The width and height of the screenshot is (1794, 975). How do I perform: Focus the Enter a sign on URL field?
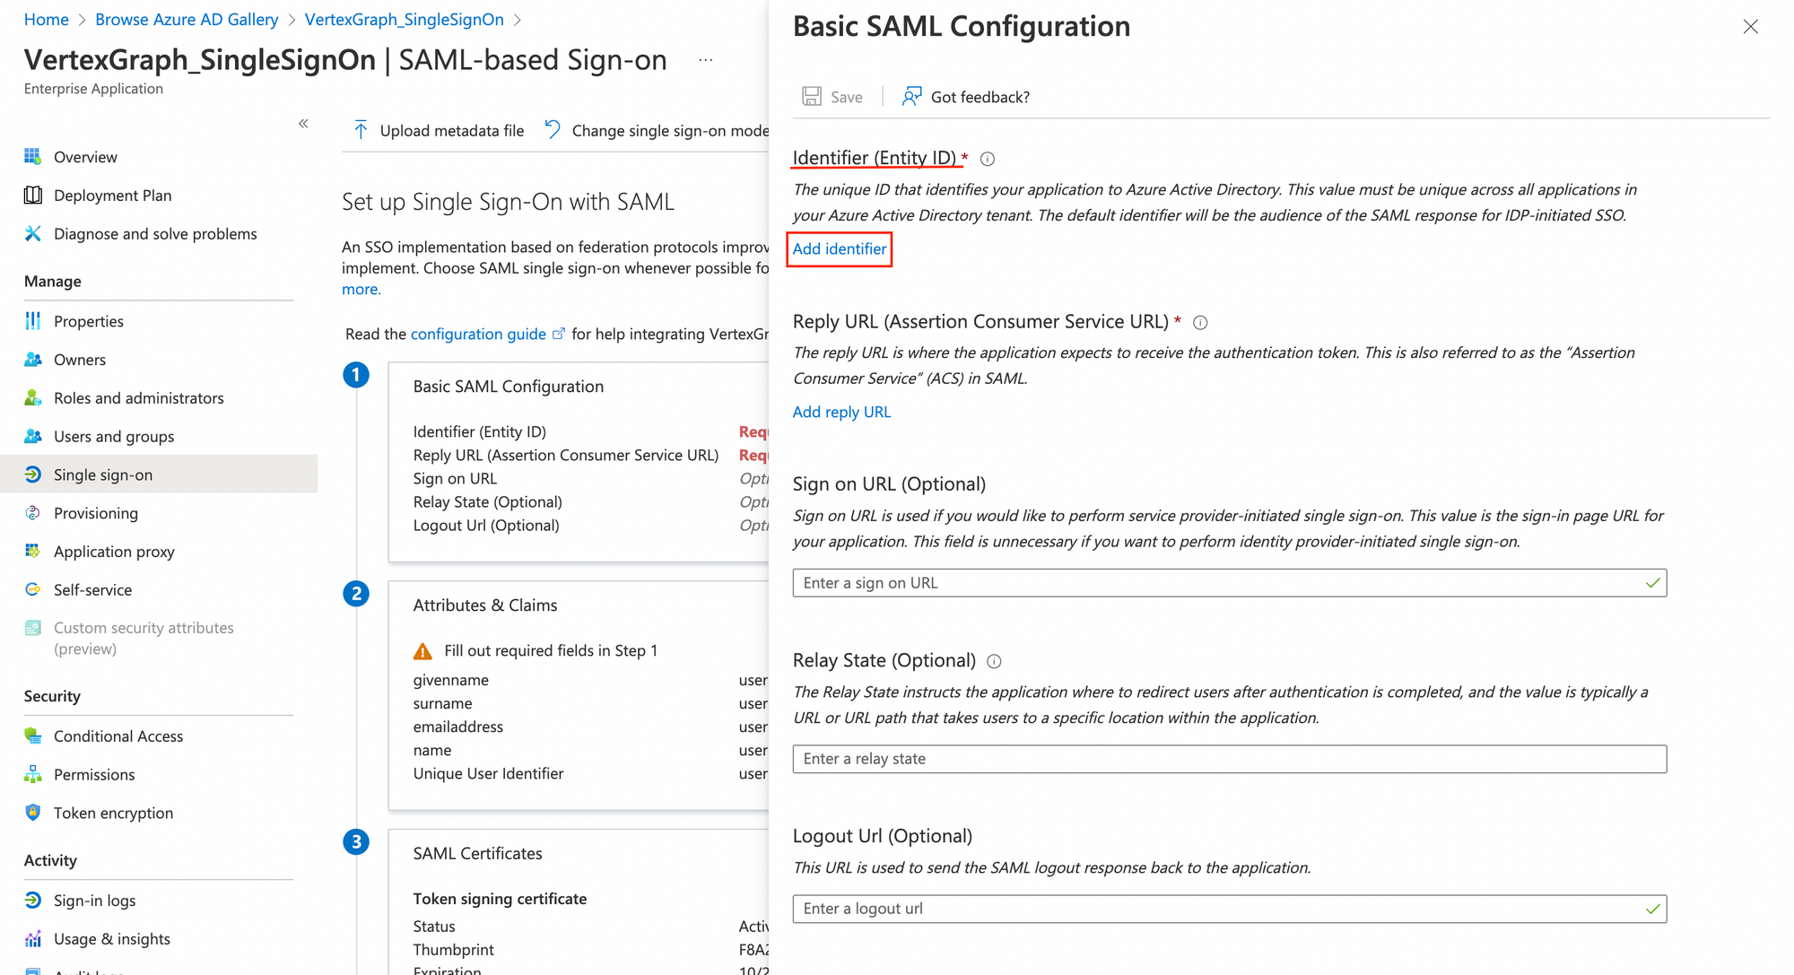tap(1230, 583)
